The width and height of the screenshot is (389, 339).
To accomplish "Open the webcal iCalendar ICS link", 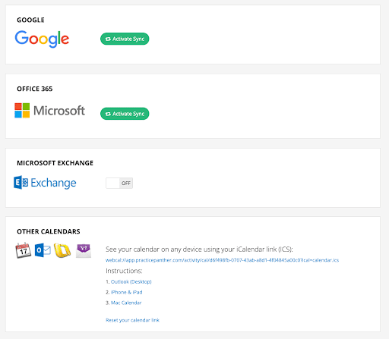I will click(222, 260).
